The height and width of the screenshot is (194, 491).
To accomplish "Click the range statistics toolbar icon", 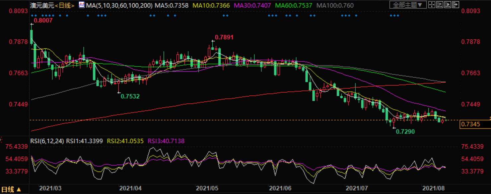I will 440,5.
